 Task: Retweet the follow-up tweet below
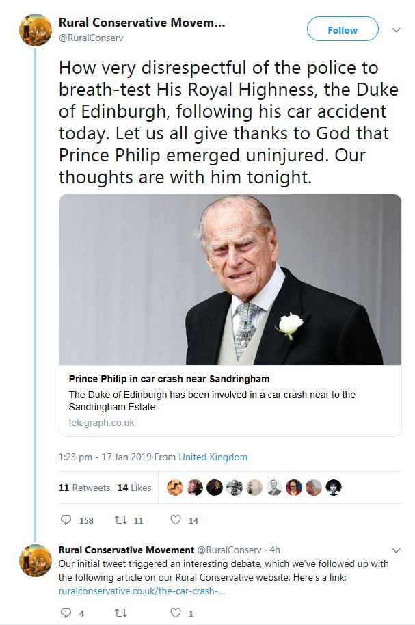coord(120,613)
